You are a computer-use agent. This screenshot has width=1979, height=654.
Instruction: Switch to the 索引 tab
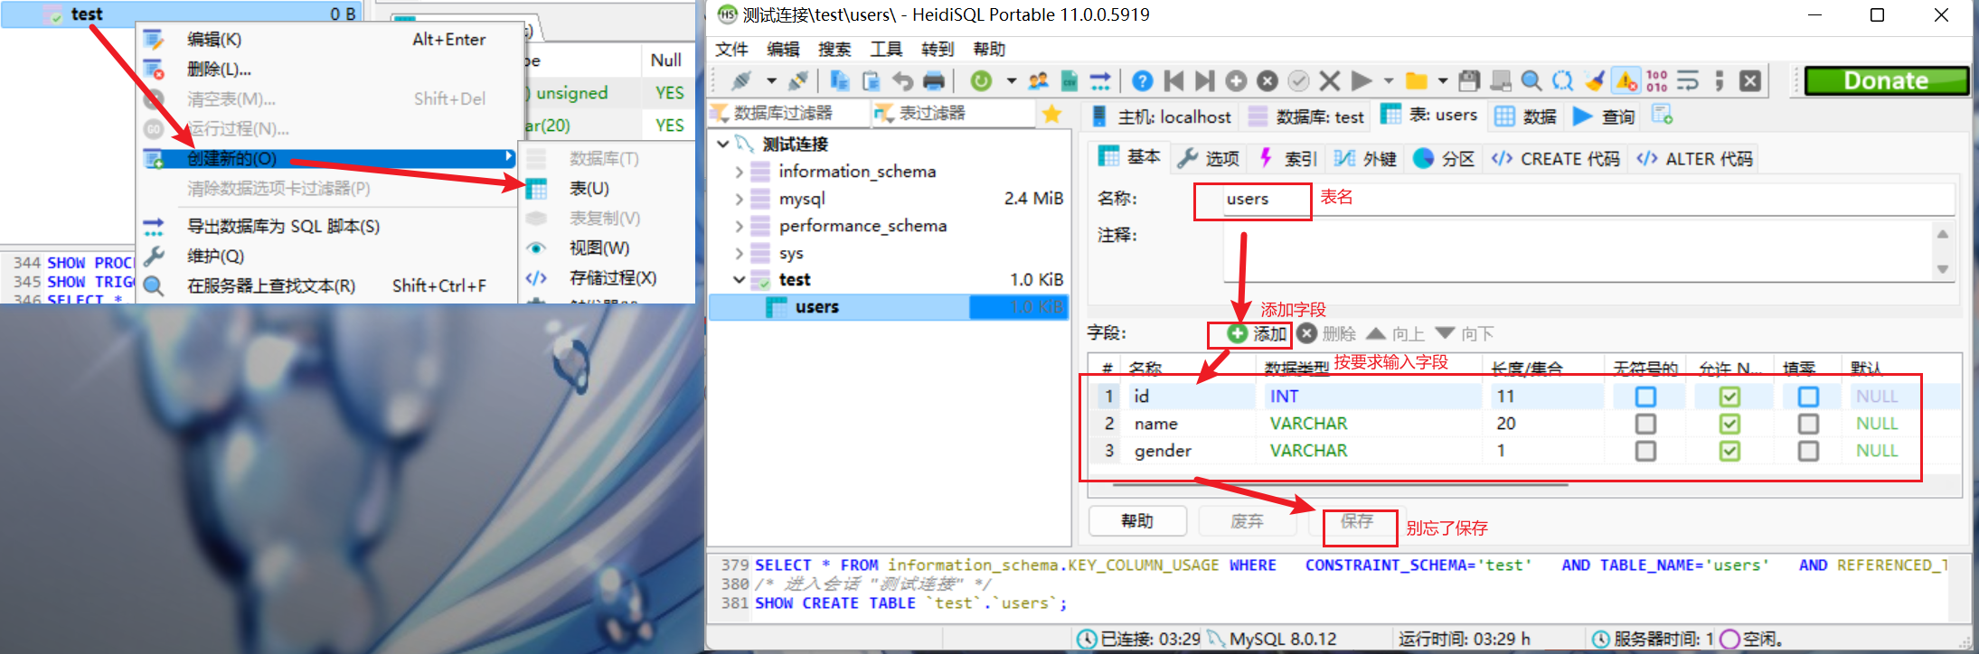[x=1287, y=158]
